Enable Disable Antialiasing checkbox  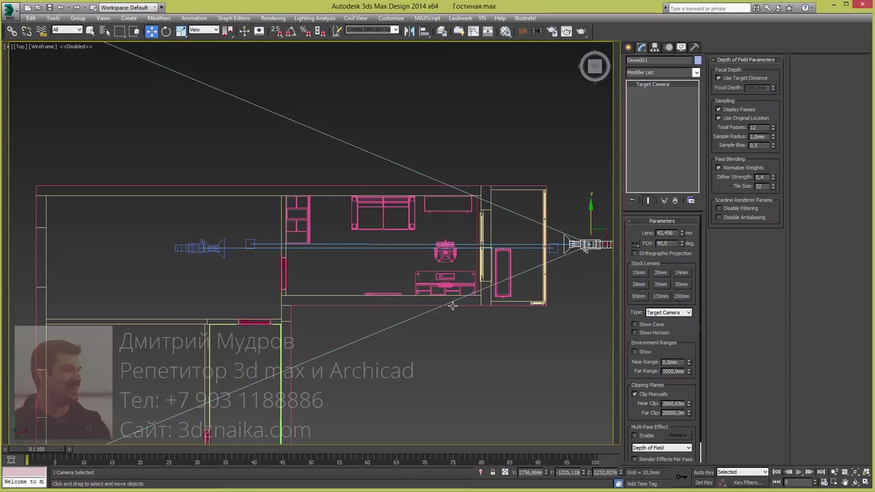tap(718, 217)
